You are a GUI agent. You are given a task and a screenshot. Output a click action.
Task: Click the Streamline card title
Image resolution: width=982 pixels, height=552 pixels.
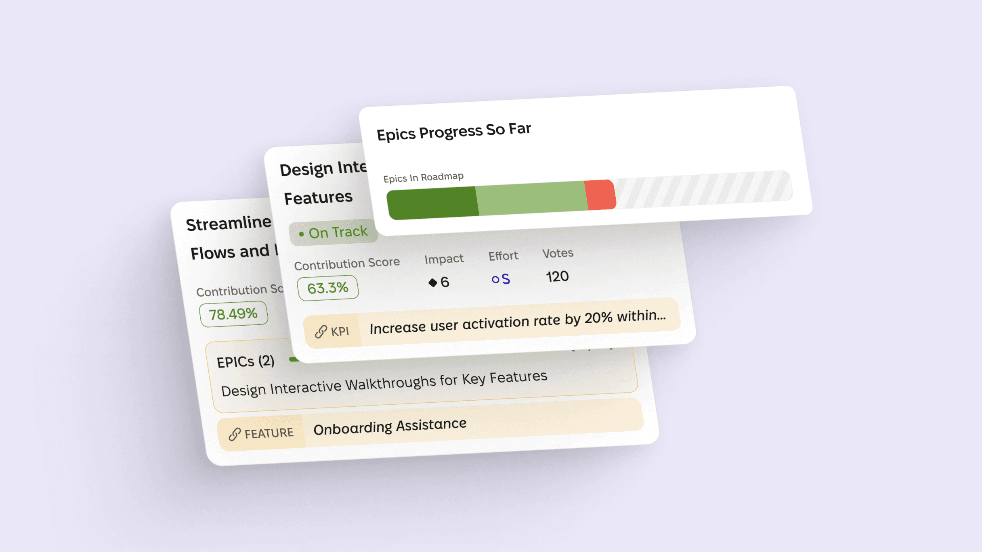[229, 223]
